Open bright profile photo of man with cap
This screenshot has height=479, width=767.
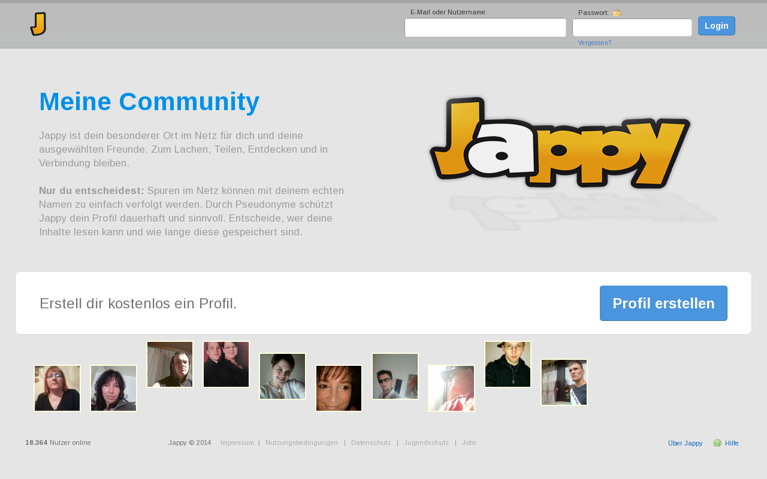coord(451,389)
